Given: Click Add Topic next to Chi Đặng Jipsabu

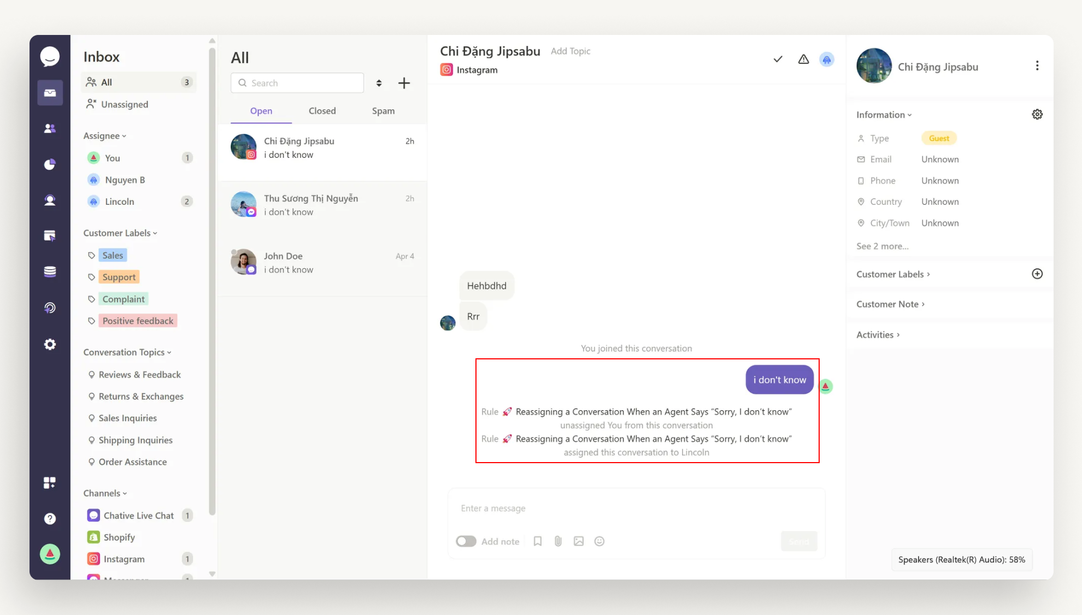Looking at the screenshot, I should pos(570,51).
